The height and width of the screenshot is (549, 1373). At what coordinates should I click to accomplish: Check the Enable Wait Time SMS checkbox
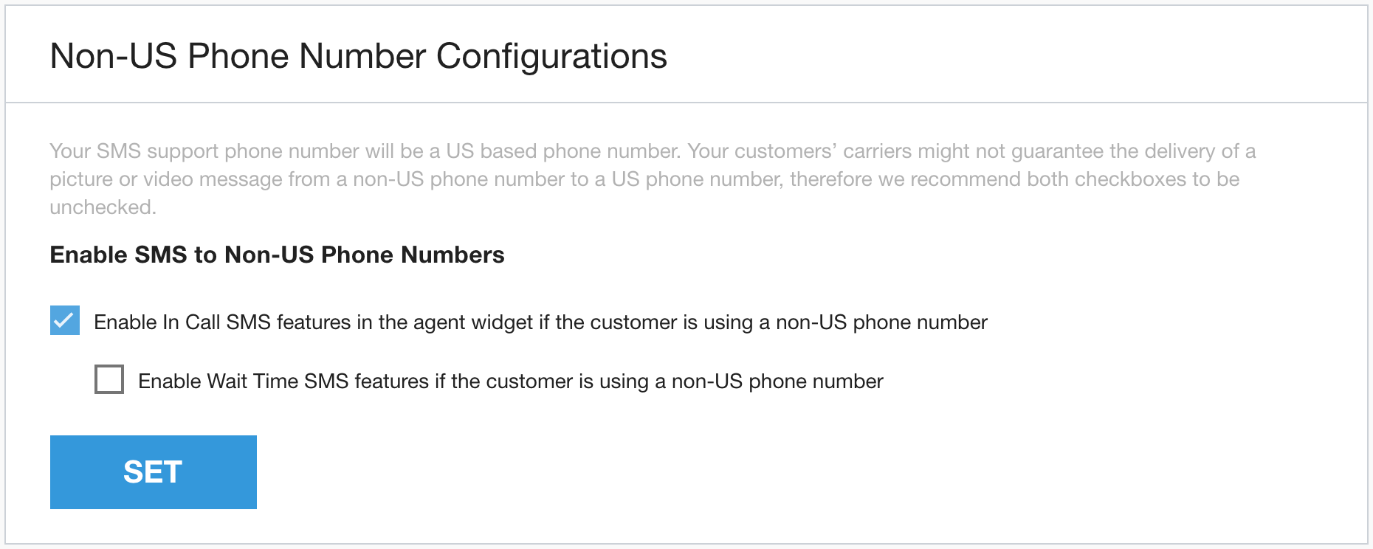click(x=109, y=380)
